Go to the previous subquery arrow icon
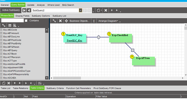Screen dimensions: 187x105 [29, 10]
